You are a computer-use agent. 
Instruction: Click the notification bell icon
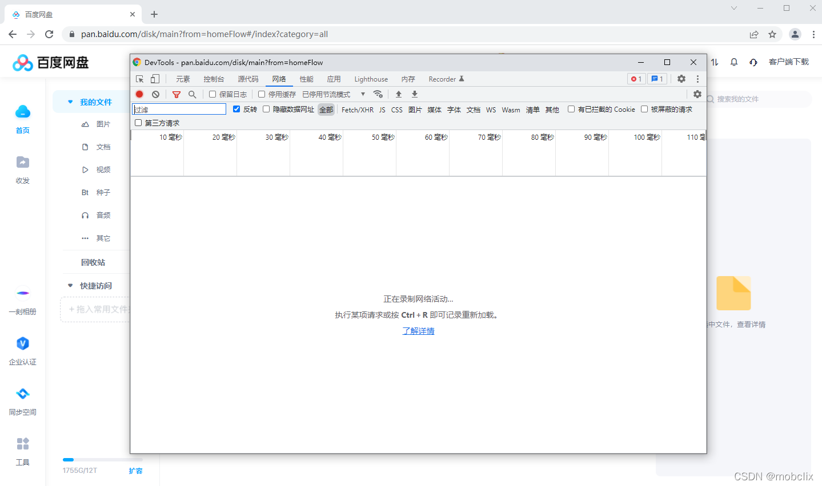734,62
